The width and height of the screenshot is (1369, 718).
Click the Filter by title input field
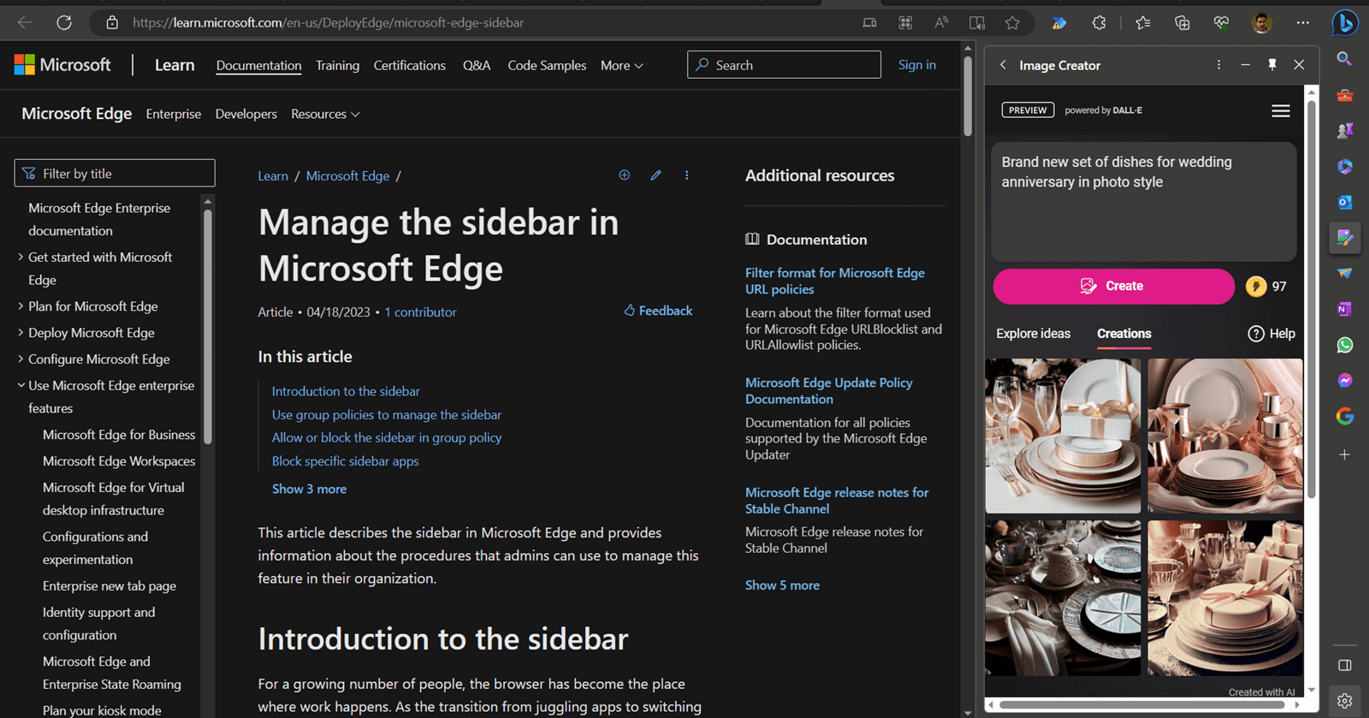tap(115, 174)
